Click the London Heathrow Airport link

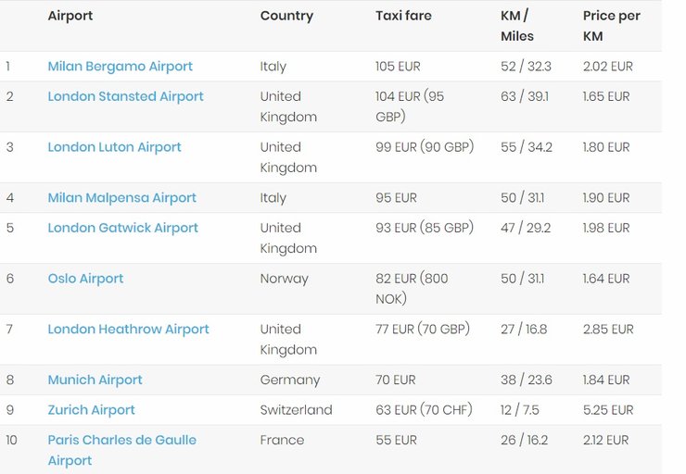point(128,330)
